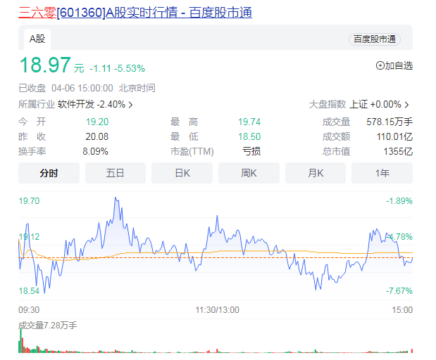Click the current price 18.97
The height and width of the screenshot is (360, 436).
click(x=45, y=66)
